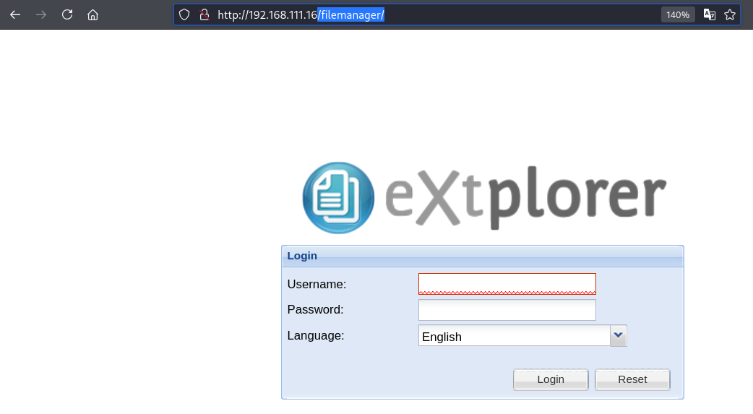Open tracking protection shield icon
Screen dimensions: 753x414
[184, 15]
